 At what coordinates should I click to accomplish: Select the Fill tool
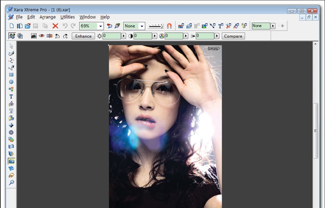[x=11, y=104]
